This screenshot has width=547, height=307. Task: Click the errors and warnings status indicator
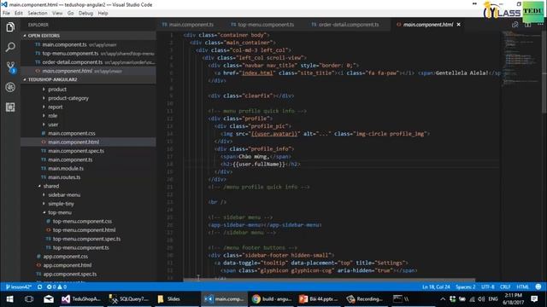coord(56,287)
